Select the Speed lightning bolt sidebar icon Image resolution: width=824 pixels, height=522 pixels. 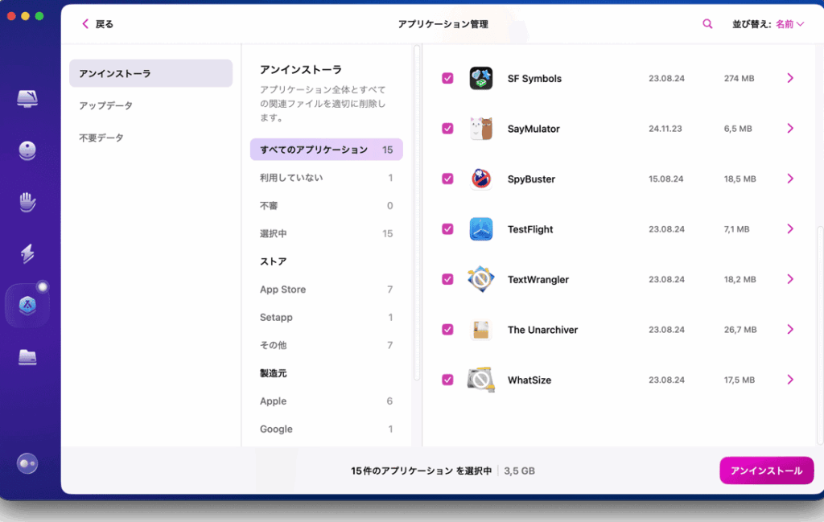coord(27,253)
